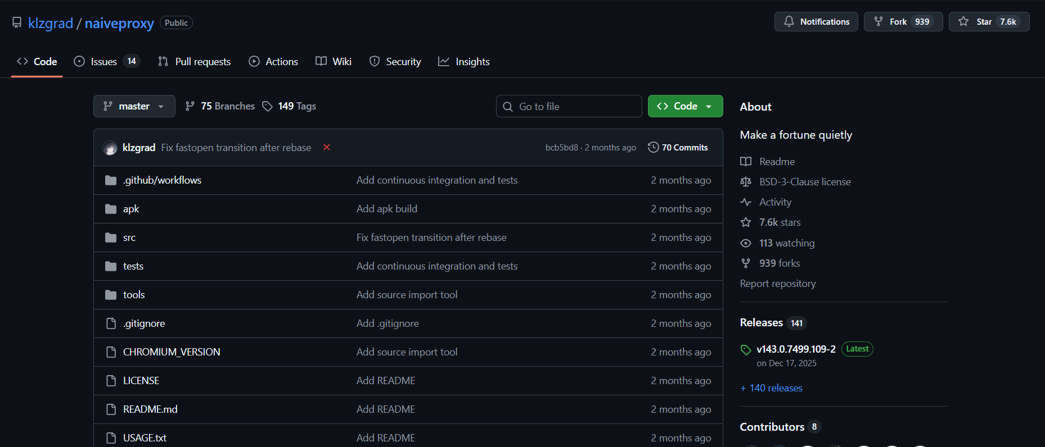Open release v143.0.7499.109-2
This screenshot has width=1045, height=447.
pyautogui.click(x=796, y=349)
